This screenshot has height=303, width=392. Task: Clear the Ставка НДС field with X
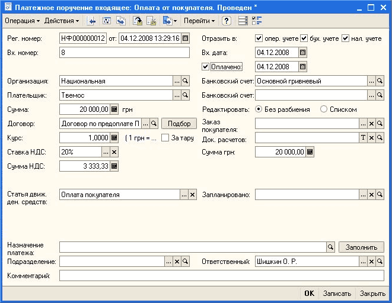click(x=114, y=152)
